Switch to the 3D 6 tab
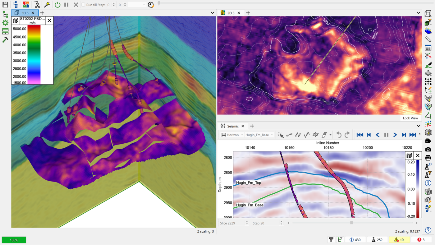 [25, 13]
